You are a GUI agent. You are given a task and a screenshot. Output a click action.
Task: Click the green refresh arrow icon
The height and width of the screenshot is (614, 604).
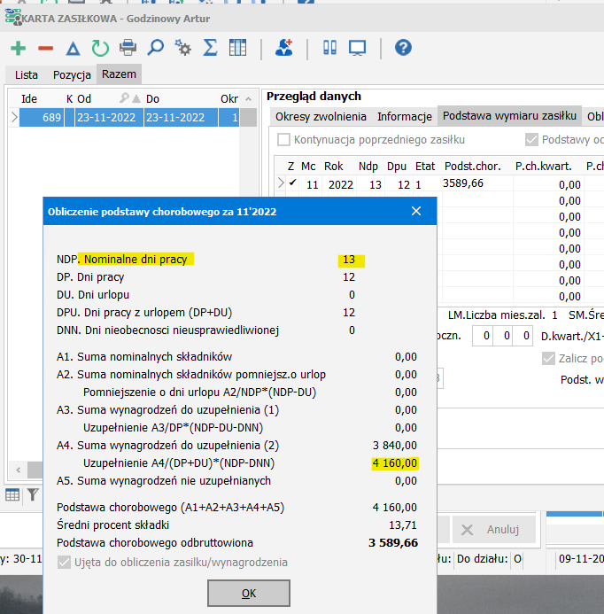coord(100,48)
